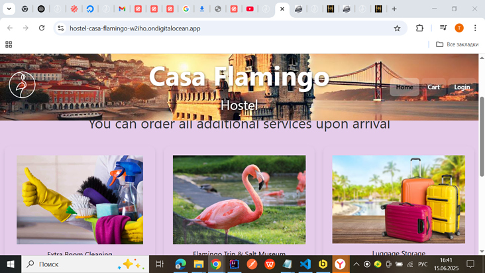The height and width of the screenshot is (273, 485).
Task: Reload the page with the refresh icon
Action: coord(42,28)
